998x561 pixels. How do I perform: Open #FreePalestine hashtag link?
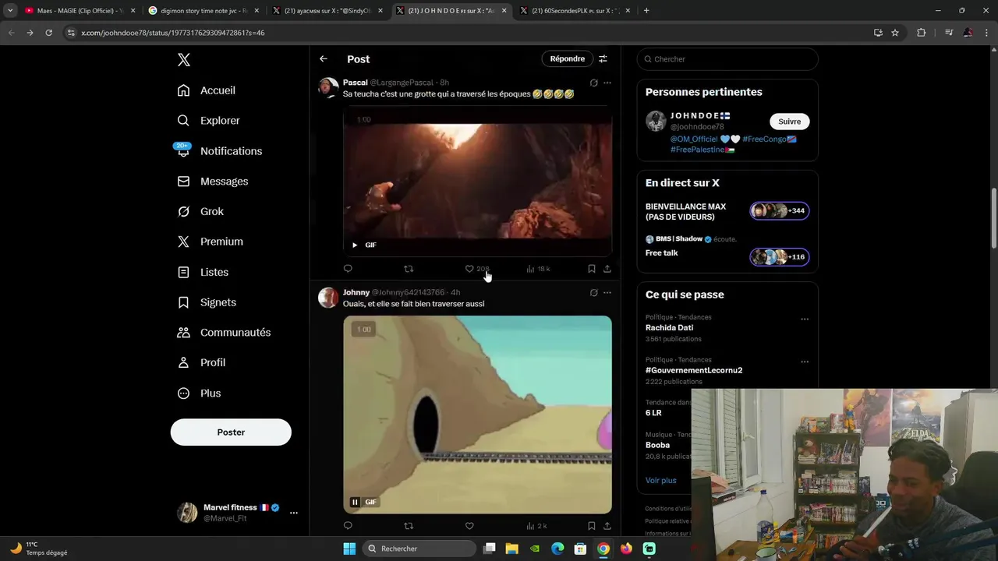[698, 149]
